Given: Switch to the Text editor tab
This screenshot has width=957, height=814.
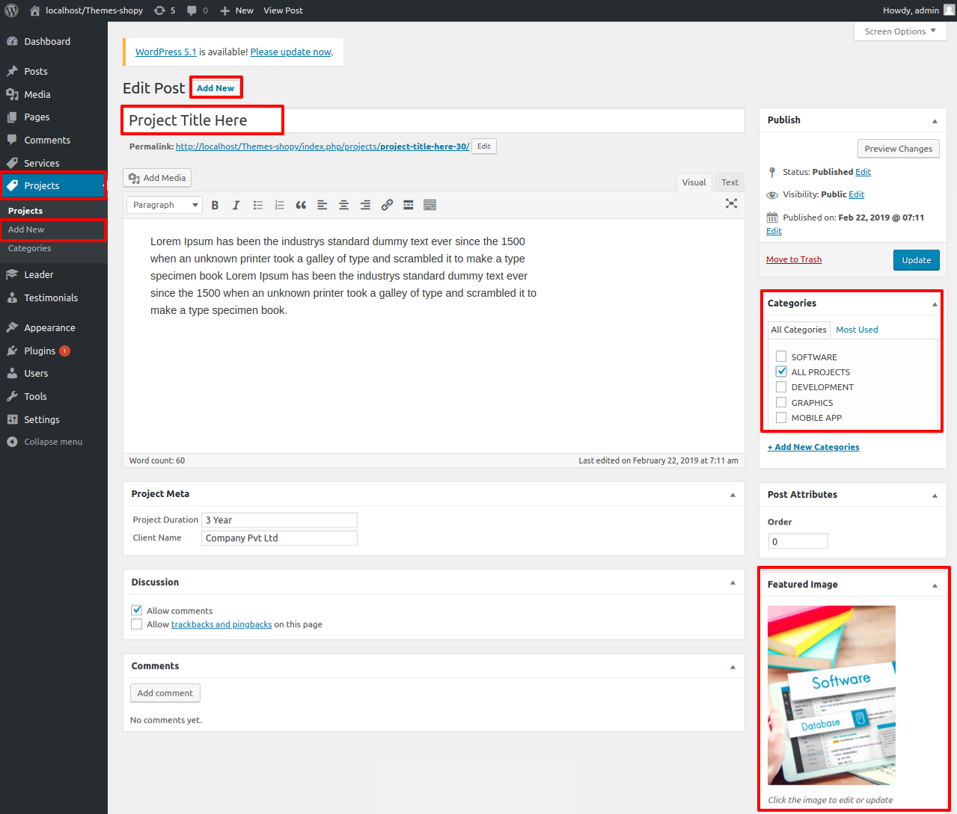Looking at the screenshot, I should (x=730, y=182).
